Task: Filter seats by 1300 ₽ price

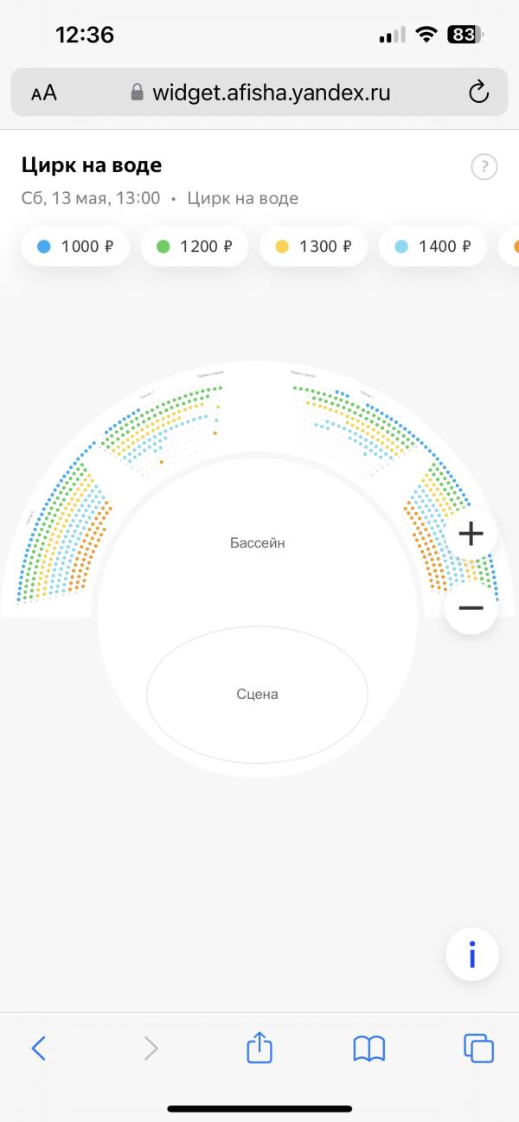Action: (313, 247)
